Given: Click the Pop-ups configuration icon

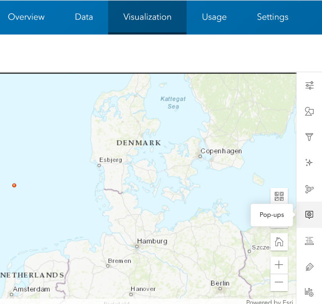Looking at the screenshot, I should click(309, 215).
